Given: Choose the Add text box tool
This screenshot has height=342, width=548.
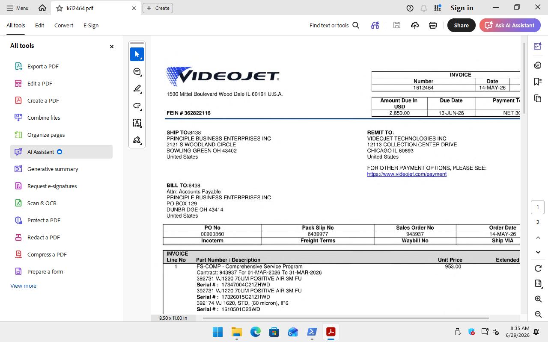Looking at the screenshot, I should click(x=137, y=123).
